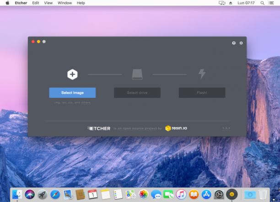Open the Window menu
Image resolution: width=280 pixels, height=202 pixels.
(x=65, y=3)
